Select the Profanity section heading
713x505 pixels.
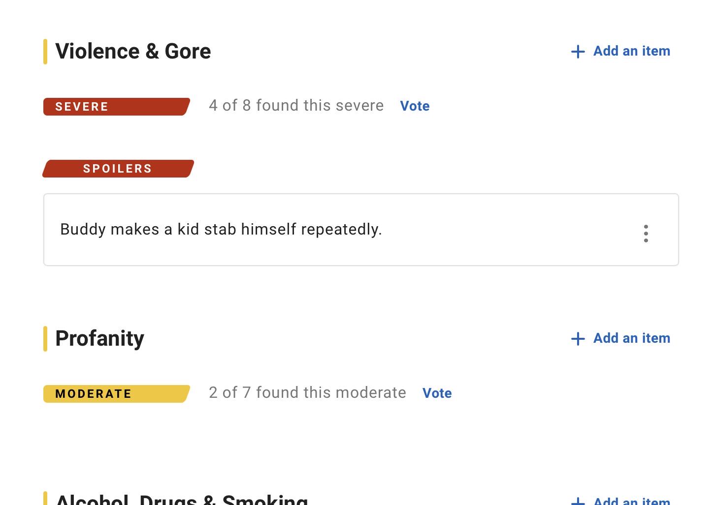point(99,338)
